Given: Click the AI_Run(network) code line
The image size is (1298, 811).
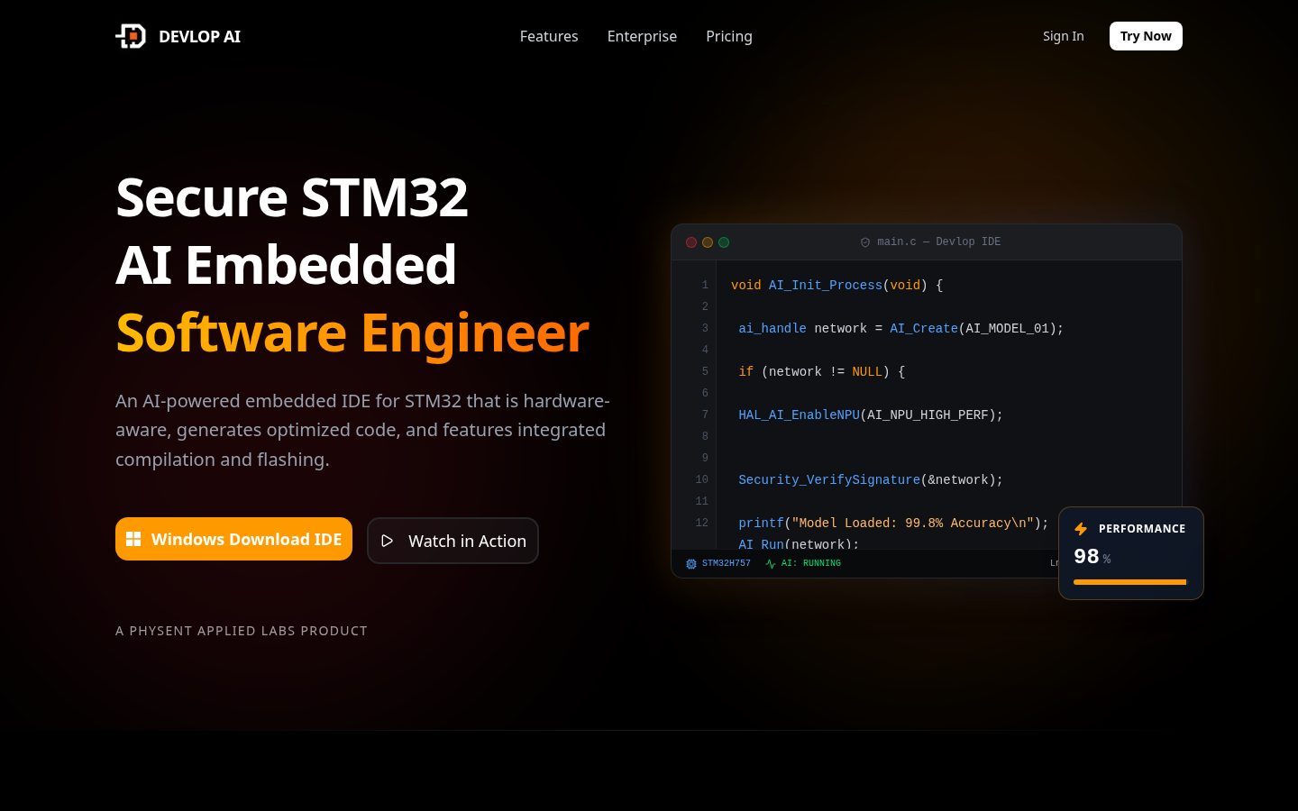Looking at the screenshot, I should click(x=799, y=543).
